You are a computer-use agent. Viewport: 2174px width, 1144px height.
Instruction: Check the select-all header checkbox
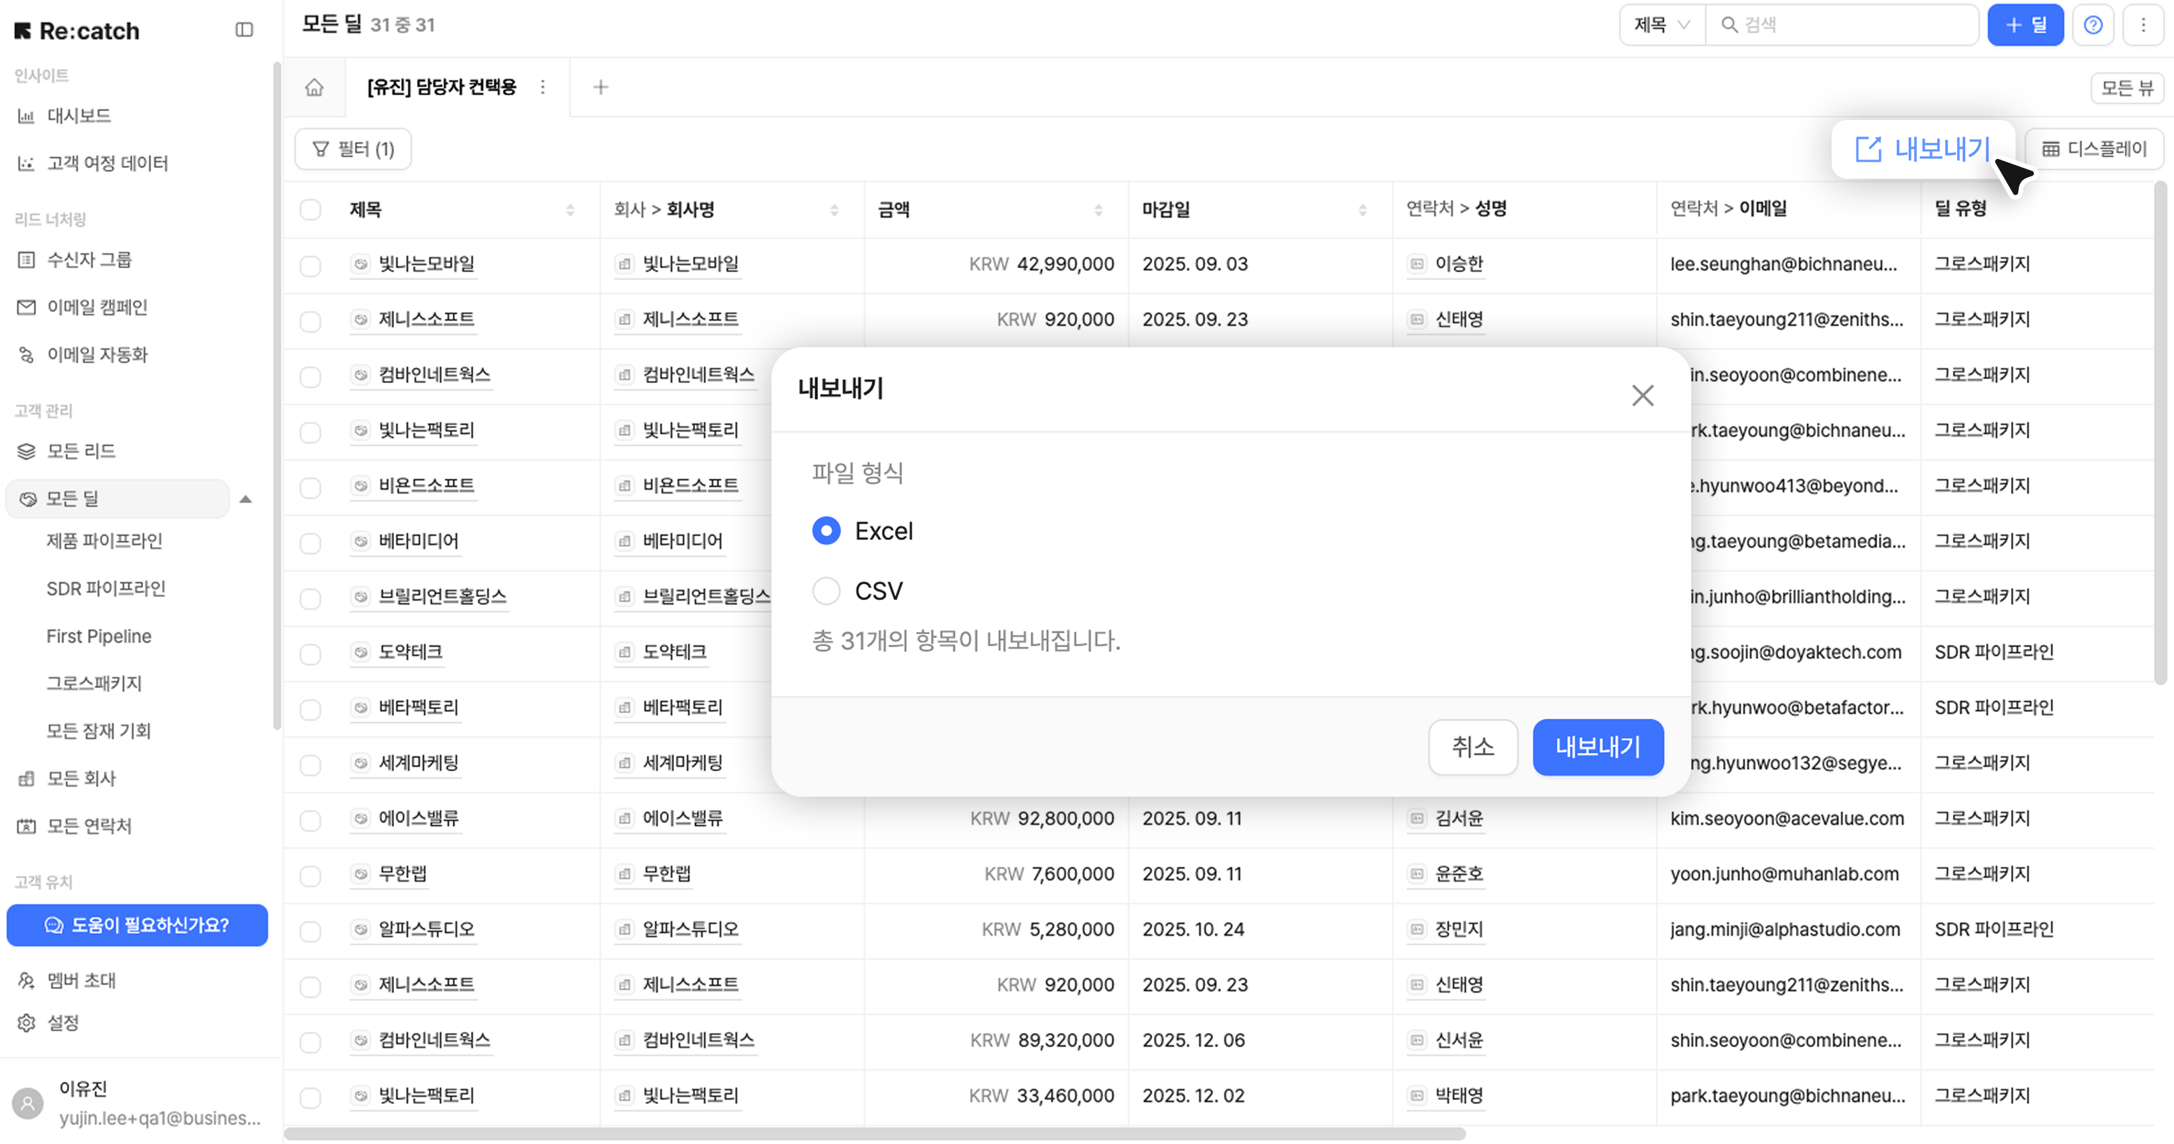pyautogui.click(x=310, y=209)
